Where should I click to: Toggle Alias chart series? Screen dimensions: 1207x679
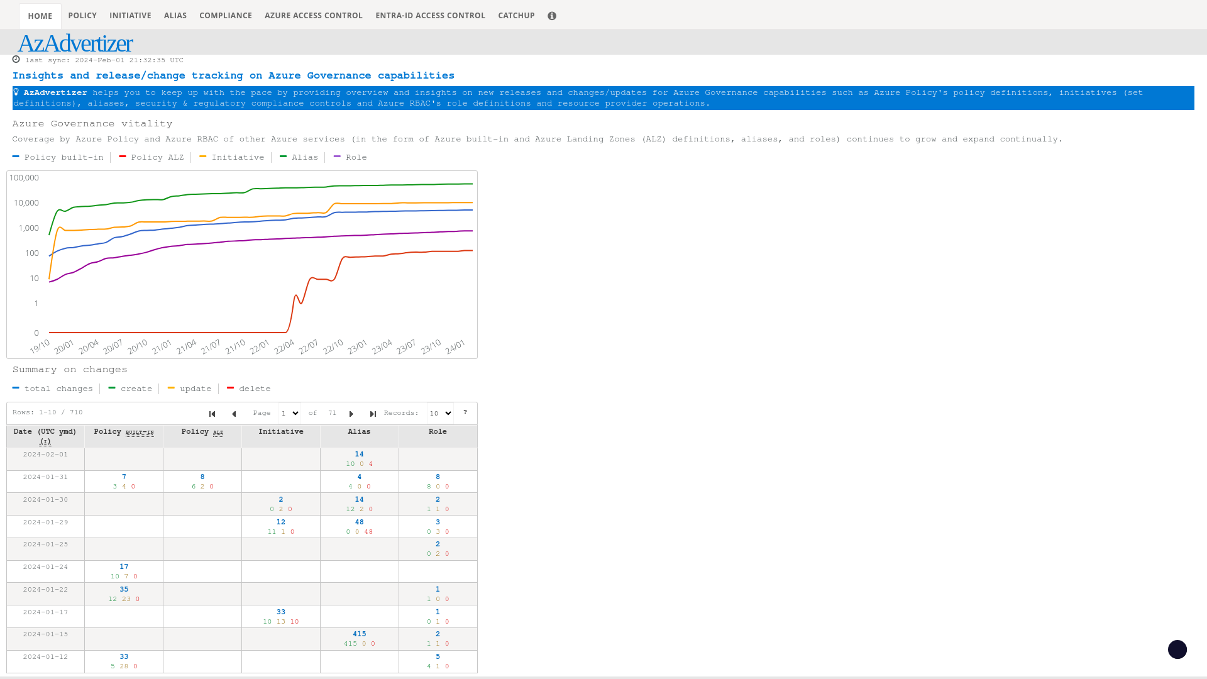pyautogui.click(x=299, y=157)
